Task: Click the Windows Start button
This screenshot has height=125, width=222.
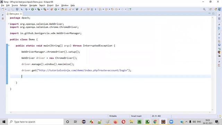Action: tap(4, 122)
